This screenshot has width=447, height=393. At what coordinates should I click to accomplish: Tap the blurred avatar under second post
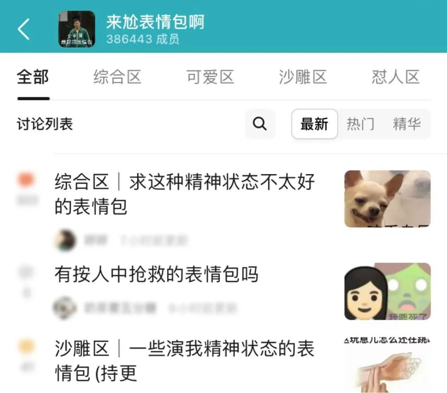click(65, 308)
